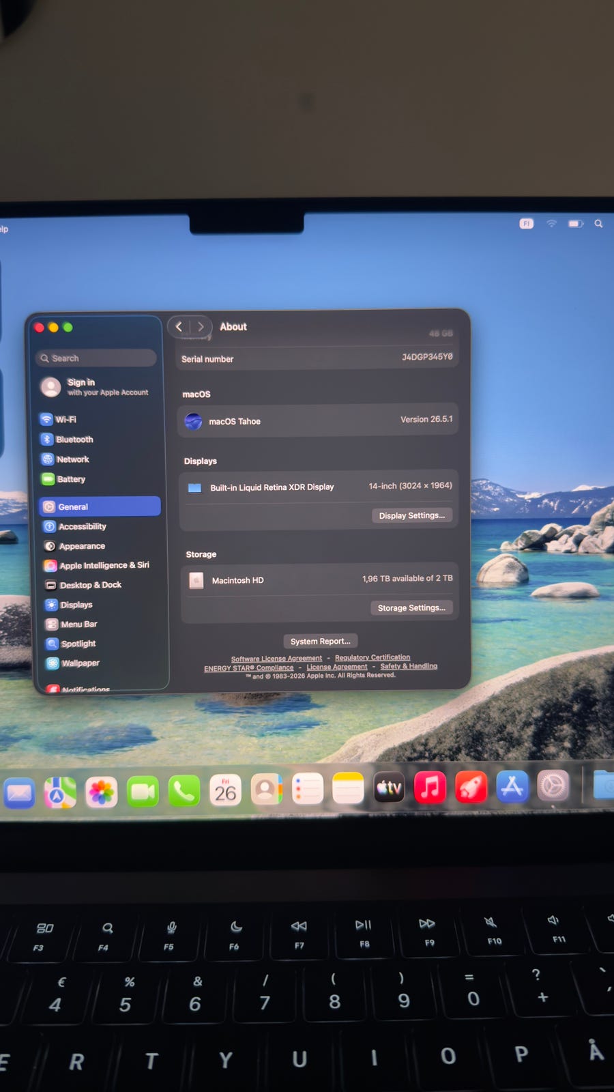Open ENERGY STAR Compliance link

click(249, 667)
